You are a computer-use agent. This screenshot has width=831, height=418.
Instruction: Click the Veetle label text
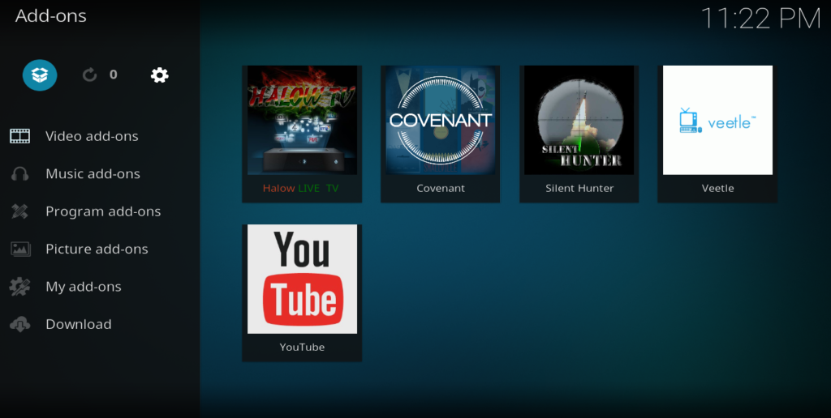(717, 189)
